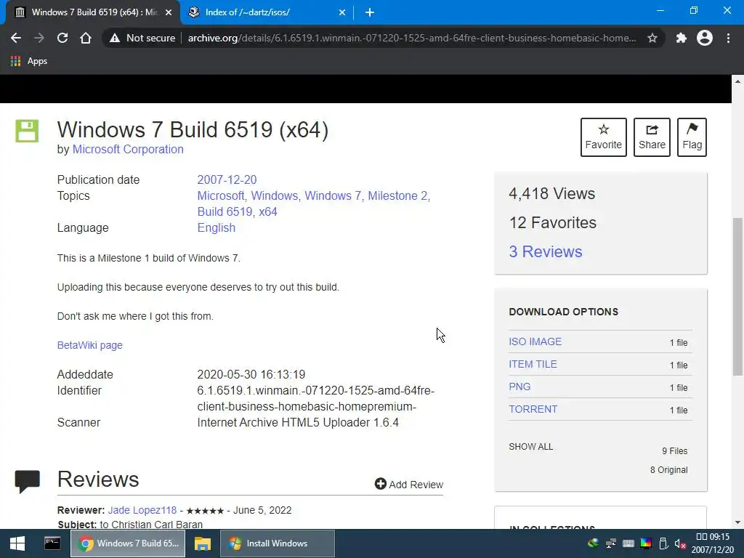
Task: Open the BetaWiki page link
Action: [89, 345]
